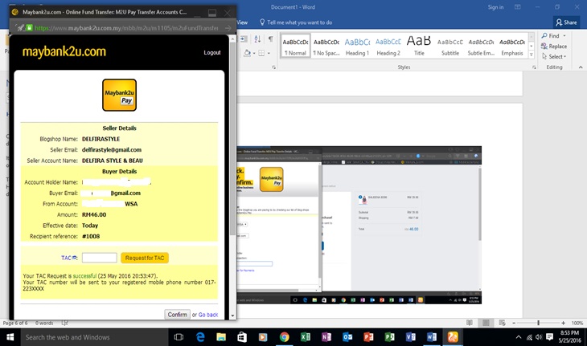Click the 'Page 6 of 6' status bar indicator

click(x=15, y=323)
